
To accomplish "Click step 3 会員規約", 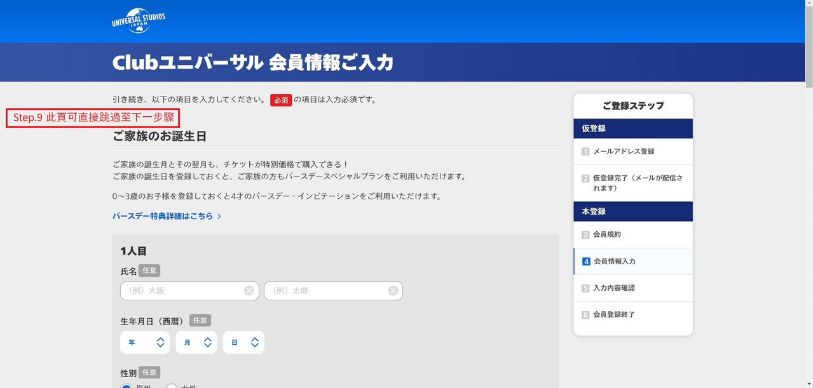I will (x=632, y=235).
